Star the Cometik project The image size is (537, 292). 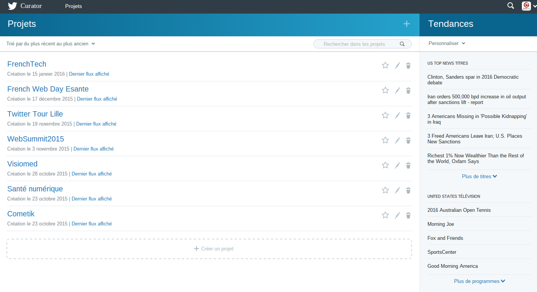(385, 215)
